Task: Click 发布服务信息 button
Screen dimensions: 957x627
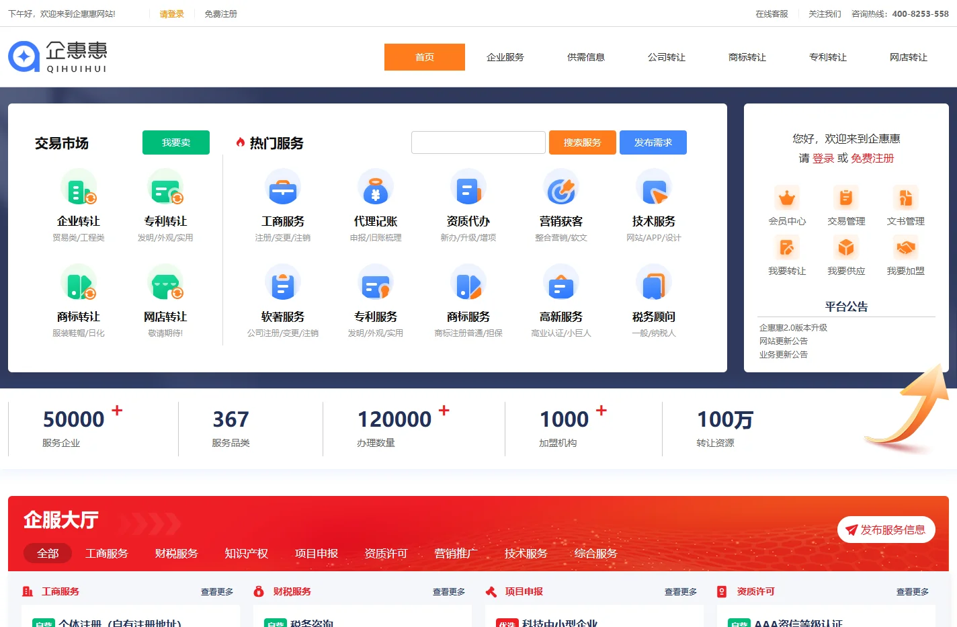Action: click(886, 530)
